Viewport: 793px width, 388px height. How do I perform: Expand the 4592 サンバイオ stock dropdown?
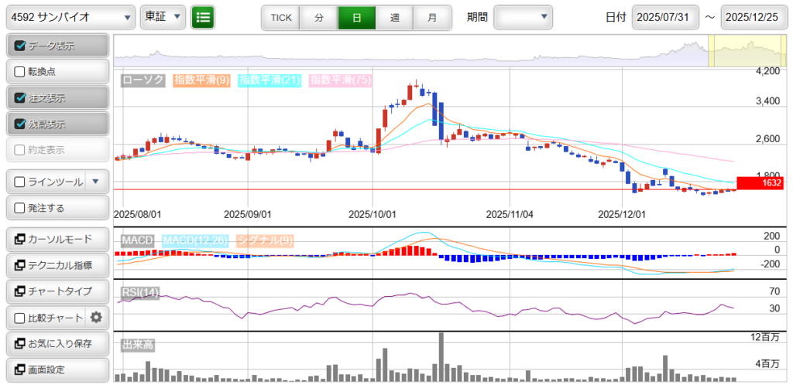pos(70,17)
